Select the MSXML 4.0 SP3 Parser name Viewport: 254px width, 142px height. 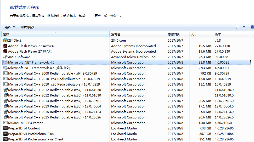(25, 123)
